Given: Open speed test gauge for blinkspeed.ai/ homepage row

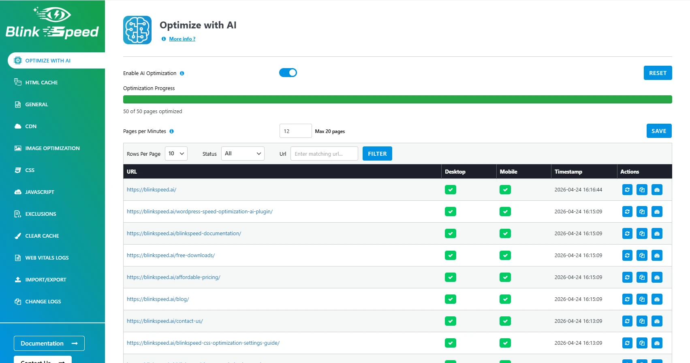Looking at the screenshot, I should coord(657,190).
